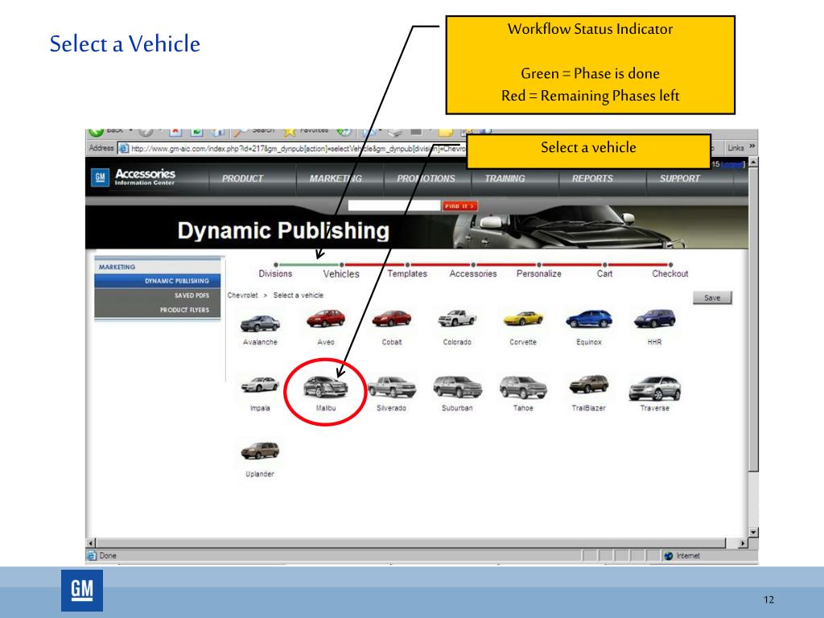This screenshot has height=618, width=824.
Task: Go to the Accessories workflow step
Action: 473,274
